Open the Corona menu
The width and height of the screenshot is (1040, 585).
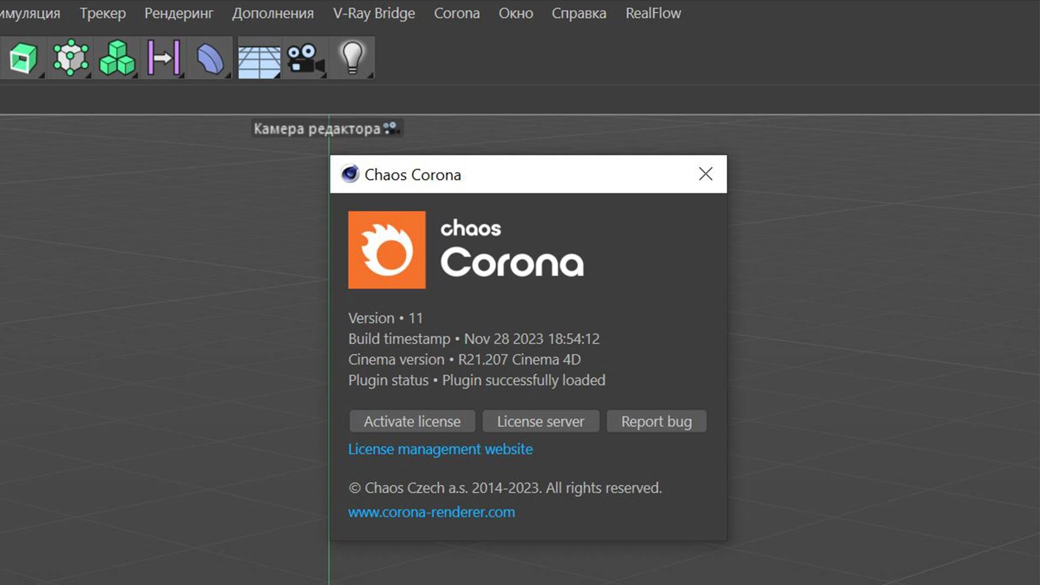click(x=457, y=13)
